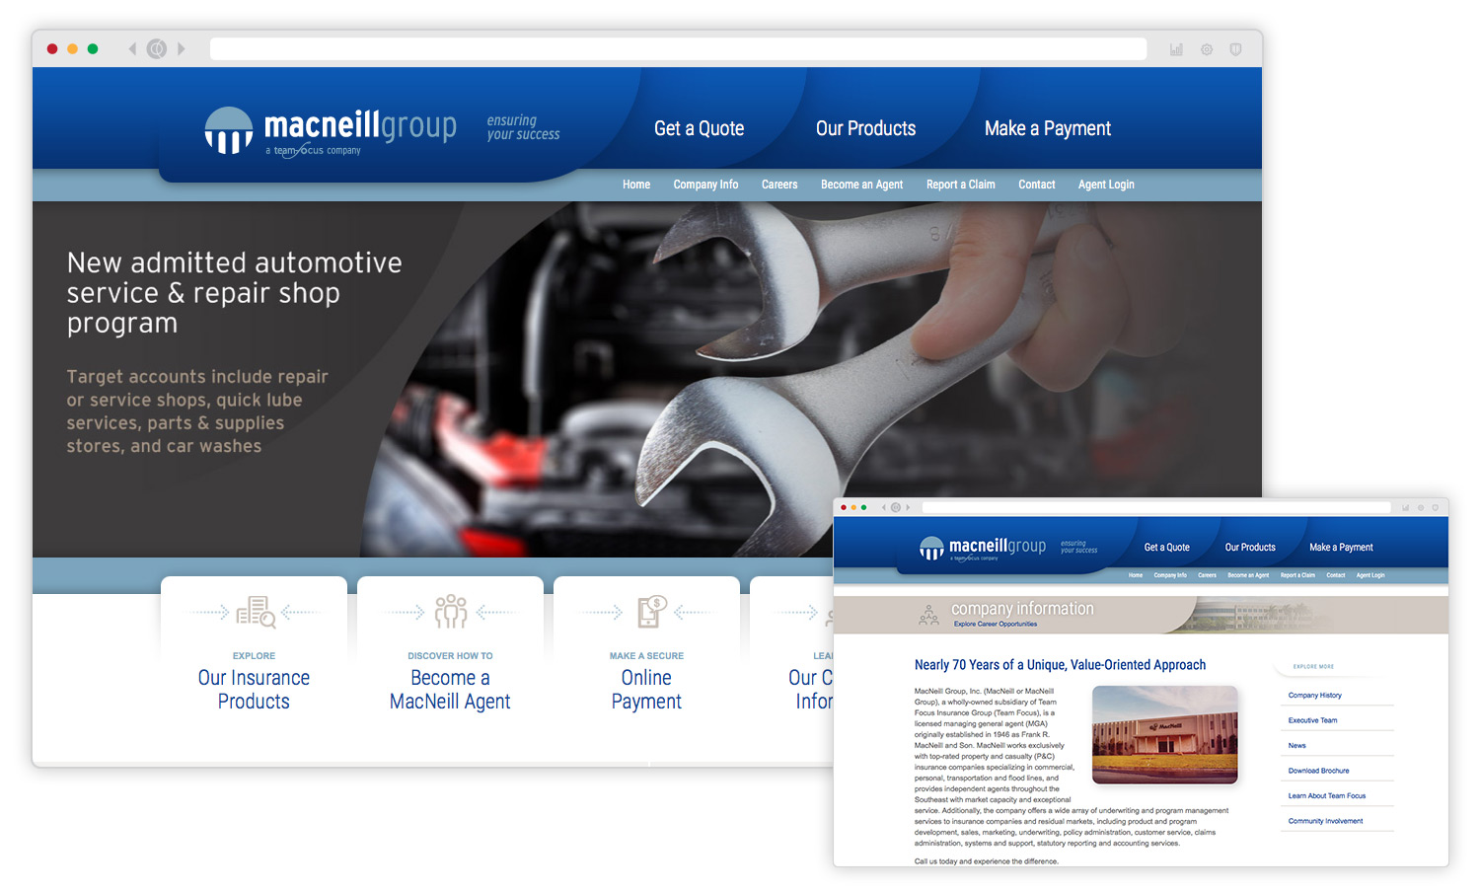Image resolution: width=1480 pixels, height=893 pixels.
Task: Click the Report a Claim link
Action: pos(960,185)
